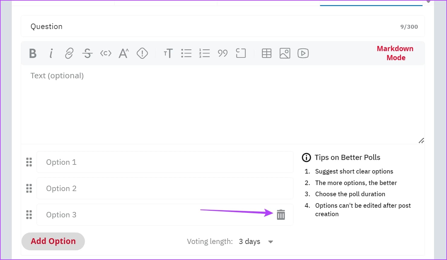Apply strikethrough formatting
This screenshot has height=260, width=447.
(87, 54)
